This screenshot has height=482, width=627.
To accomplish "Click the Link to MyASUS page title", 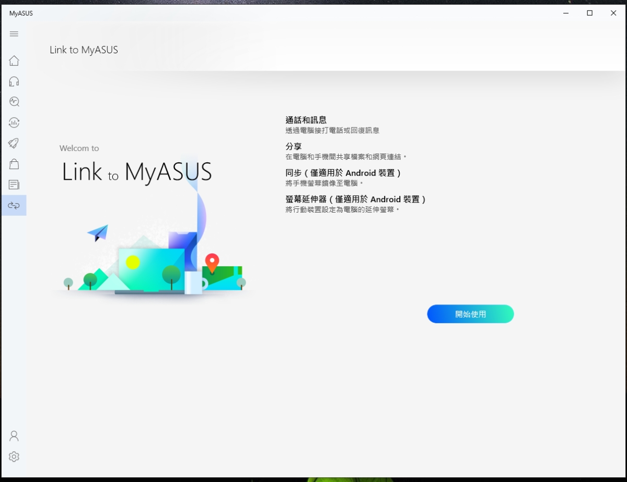I will 84,50.
